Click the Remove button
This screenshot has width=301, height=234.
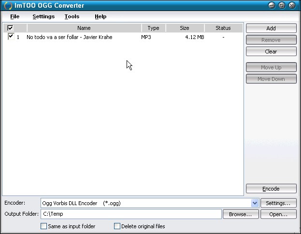[x=271, y=40]
